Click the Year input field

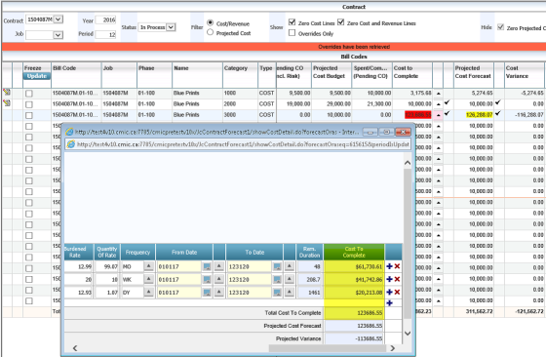(105, 20)
